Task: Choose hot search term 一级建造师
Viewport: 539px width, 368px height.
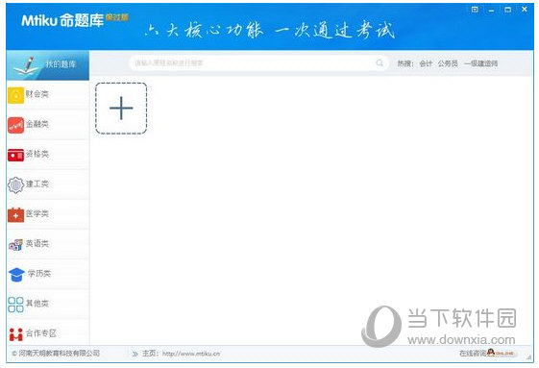Action: tap(480, 63)
